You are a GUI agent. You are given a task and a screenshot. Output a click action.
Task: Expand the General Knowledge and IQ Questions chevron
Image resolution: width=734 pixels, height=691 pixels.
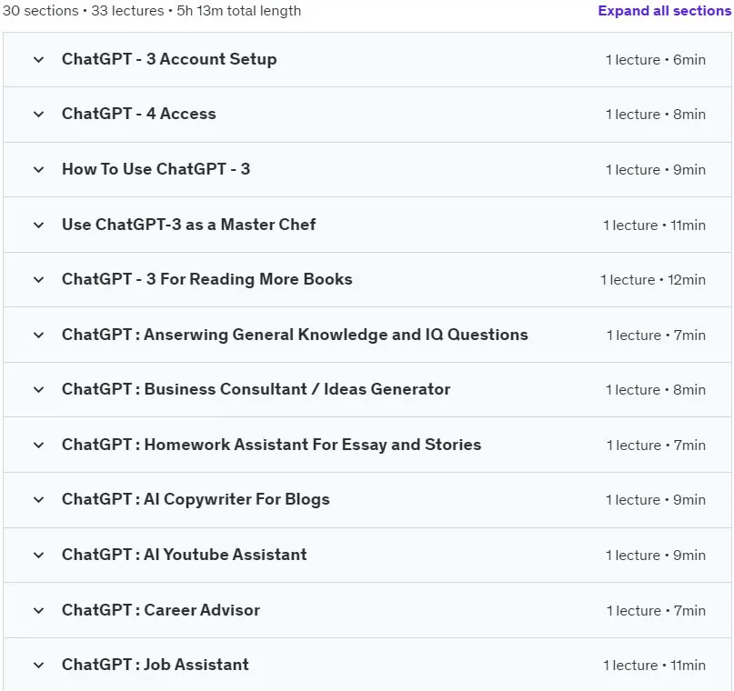click(x=39, y=335)
